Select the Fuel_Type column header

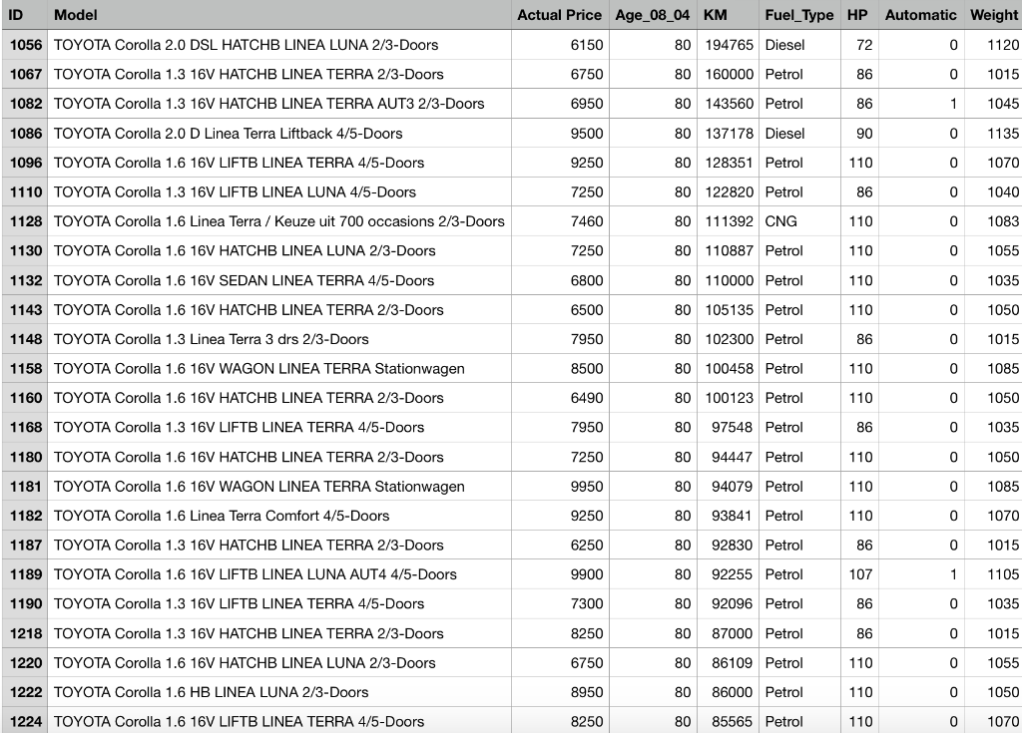click(799, 15)
